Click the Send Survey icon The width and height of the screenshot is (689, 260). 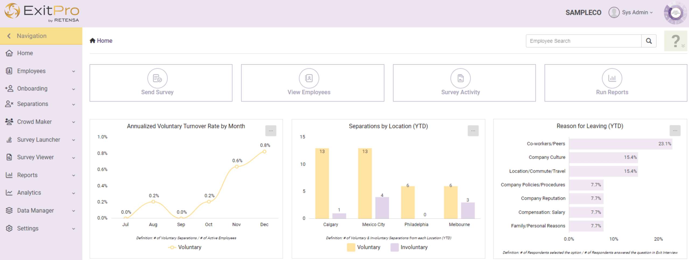(157, 78)
